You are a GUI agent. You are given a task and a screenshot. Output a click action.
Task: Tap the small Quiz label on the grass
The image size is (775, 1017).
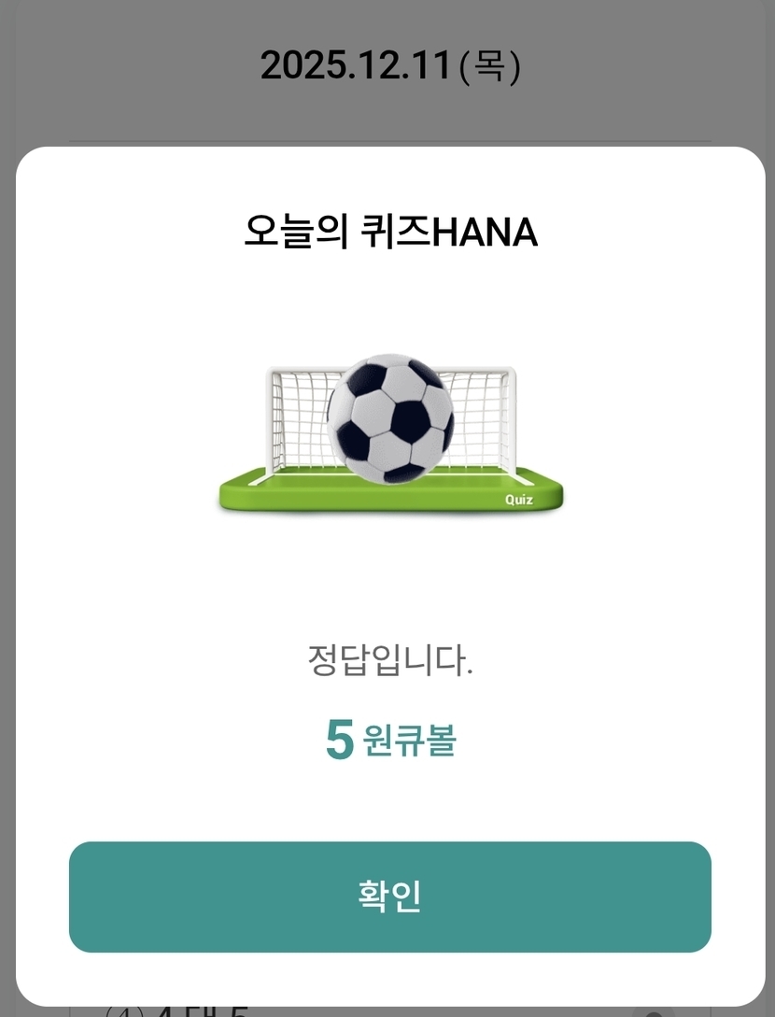[519, 500]
